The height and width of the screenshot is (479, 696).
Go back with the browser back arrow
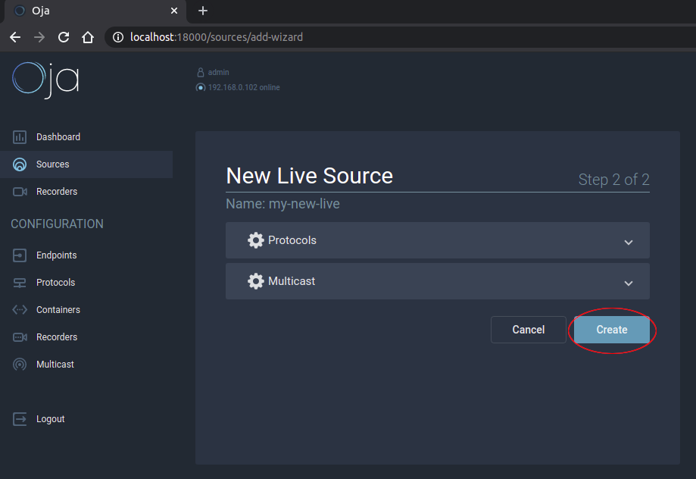pos(15,37)
